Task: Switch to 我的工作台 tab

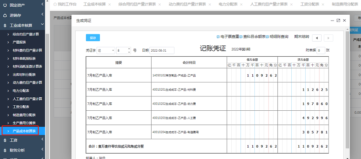Action: 67,4
